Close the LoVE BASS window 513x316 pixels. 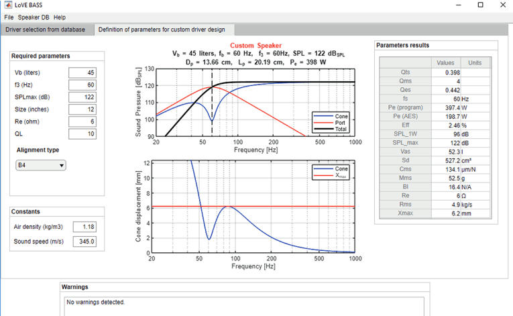[503, 5]
